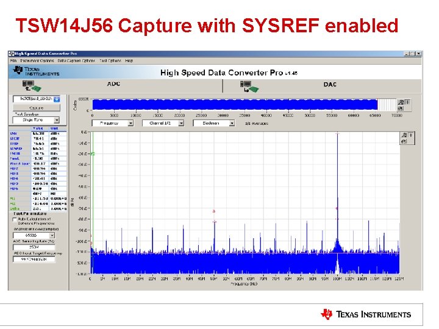Click the Capture button

(x=37, y=108)
